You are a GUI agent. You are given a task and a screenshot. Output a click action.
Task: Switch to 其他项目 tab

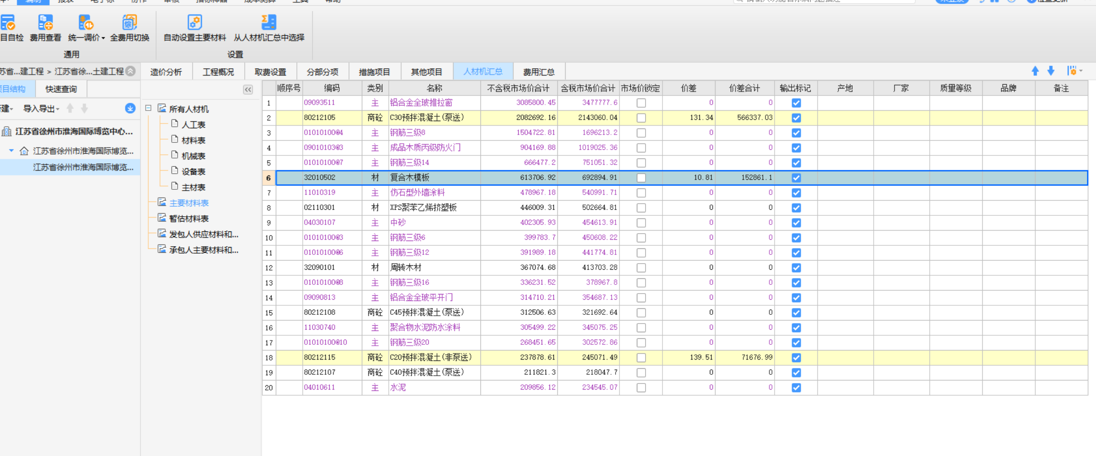coord(427,72)
